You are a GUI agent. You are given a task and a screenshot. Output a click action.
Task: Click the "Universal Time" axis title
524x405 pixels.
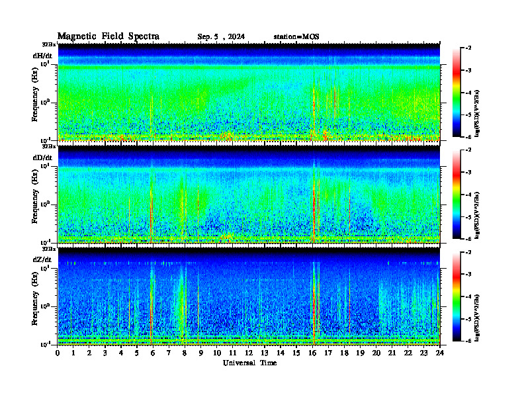(x=249, y=363)
